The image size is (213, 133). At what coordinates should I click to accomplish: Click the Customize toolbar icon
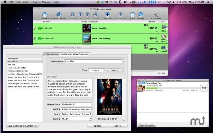point(156,15)
